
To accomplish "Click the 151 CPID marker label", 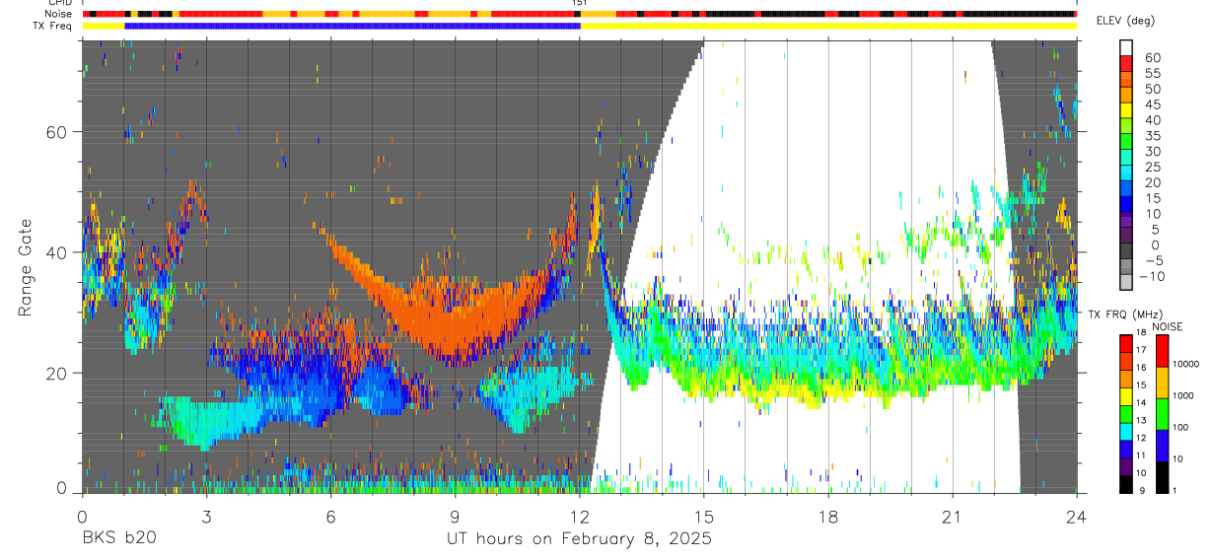I will point(580,3).
